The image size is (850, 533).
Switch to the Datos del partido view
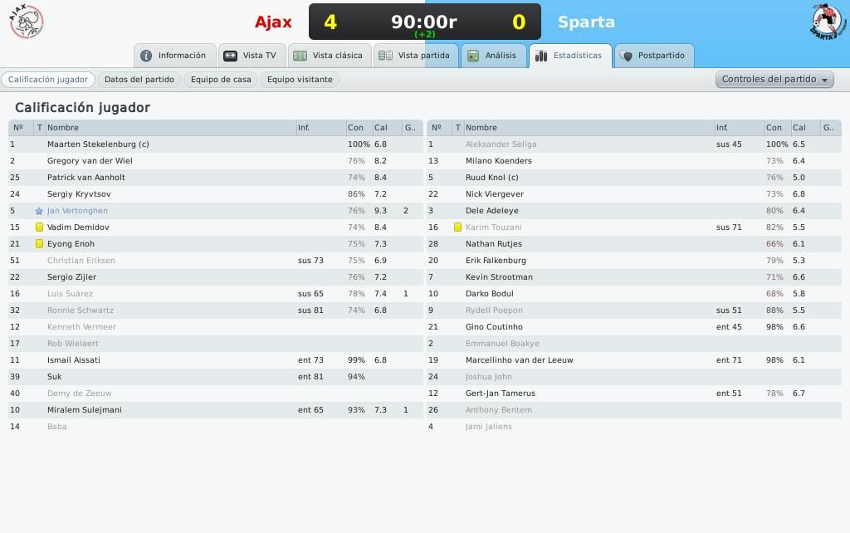[139, 79]
